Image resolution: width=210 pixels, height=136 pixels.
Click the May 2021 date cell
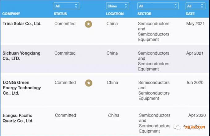[x=195, y=23]
